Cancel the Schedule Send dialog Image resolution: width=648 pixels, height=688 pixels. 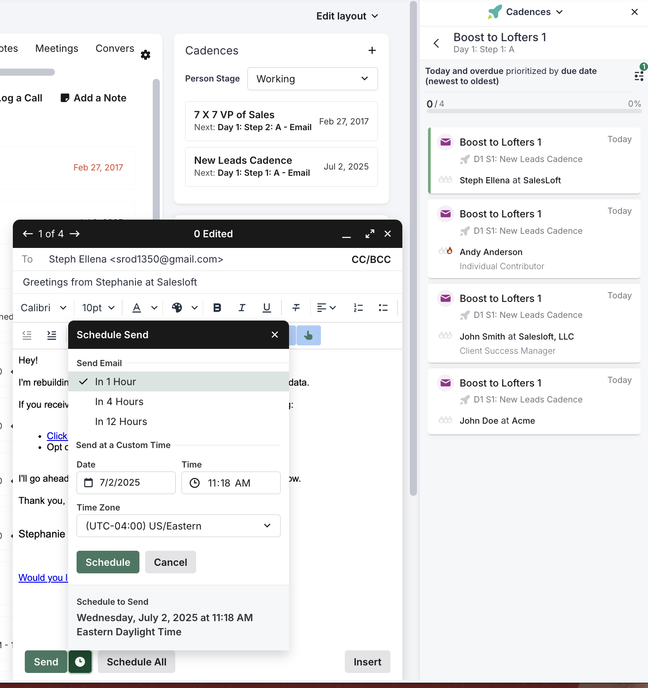coord(170,562)
